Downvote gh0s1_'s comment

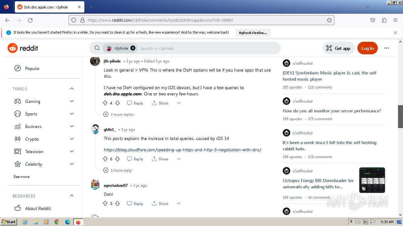point(117,159)
